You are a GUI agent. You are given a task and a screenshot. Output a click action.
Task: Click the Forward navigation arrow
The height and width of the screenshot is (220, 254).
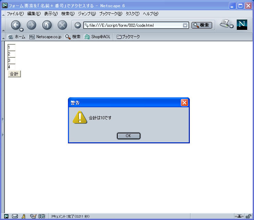click(32, 25)
